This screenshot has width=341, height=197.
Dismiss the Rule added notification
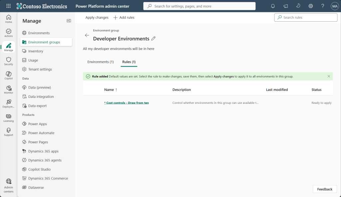329,76
